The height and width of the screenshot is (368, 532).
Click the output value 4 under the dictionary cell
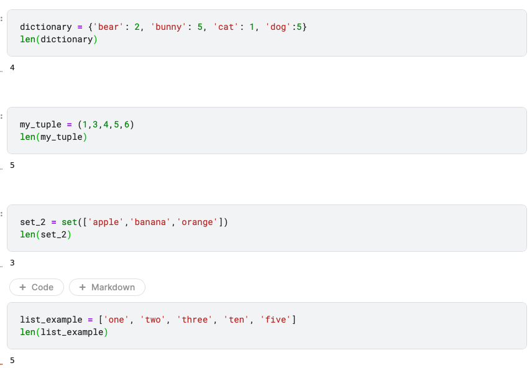click(x=12, y=68)
